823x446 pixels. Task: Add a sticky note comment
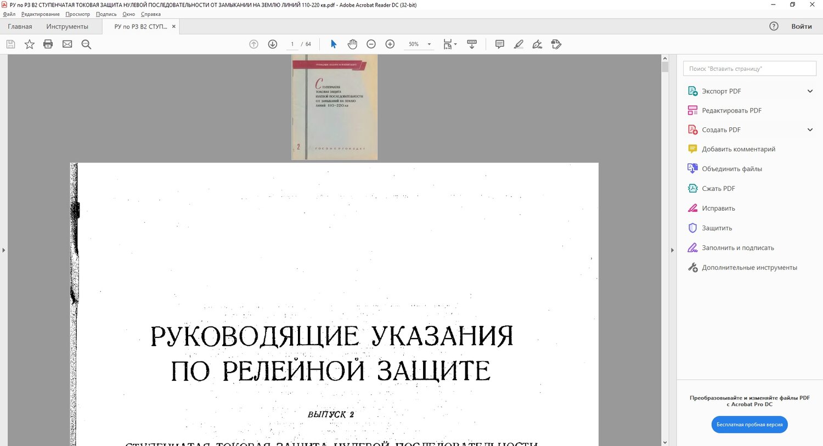point(499,44)
